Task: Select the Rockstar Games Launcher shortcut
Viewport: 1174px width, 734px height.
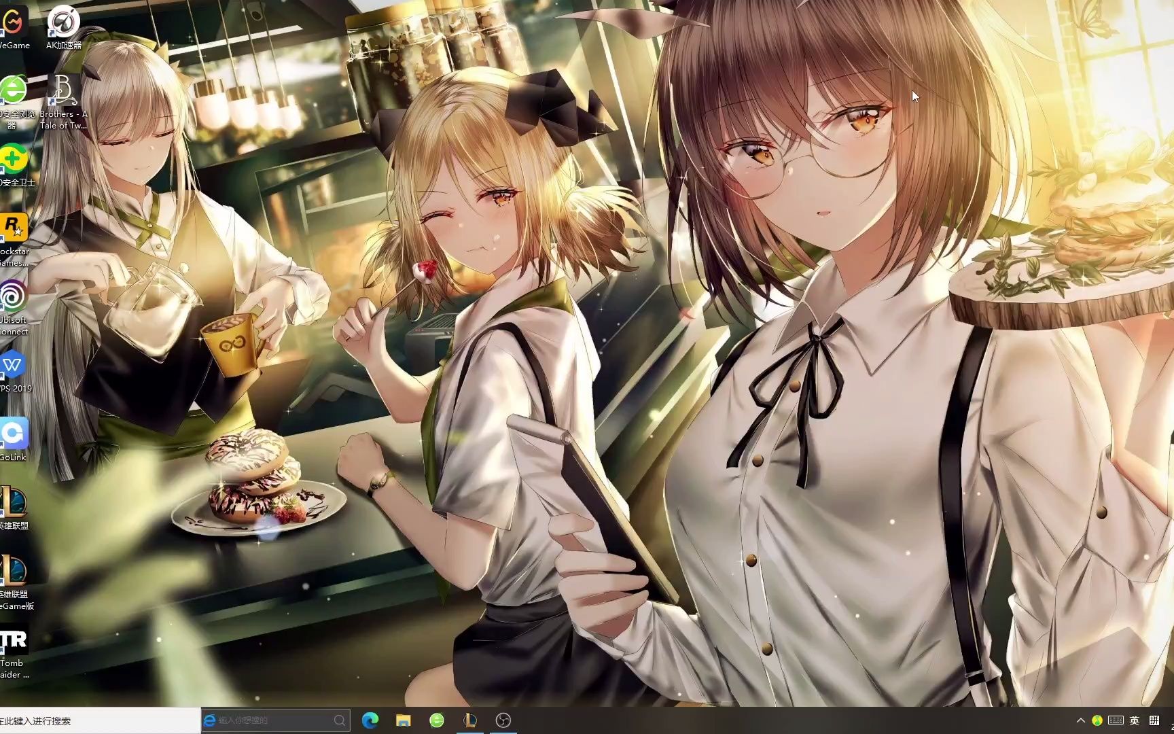Action: [x=14, y=239]
